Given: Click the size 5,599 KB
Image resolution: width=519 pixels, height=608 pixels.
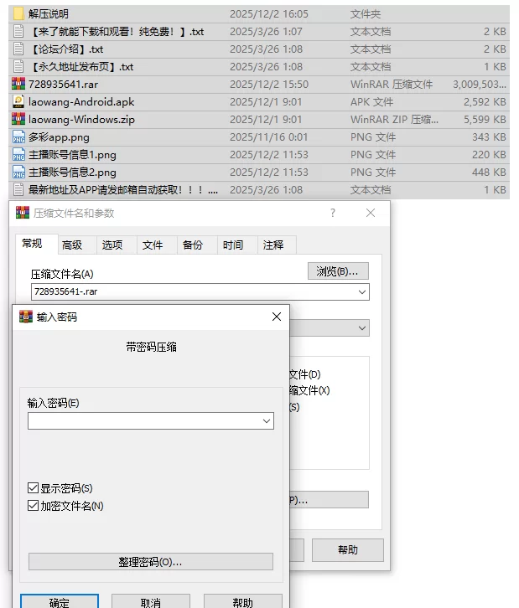Looking at the screenshot, I should [485, 120].
